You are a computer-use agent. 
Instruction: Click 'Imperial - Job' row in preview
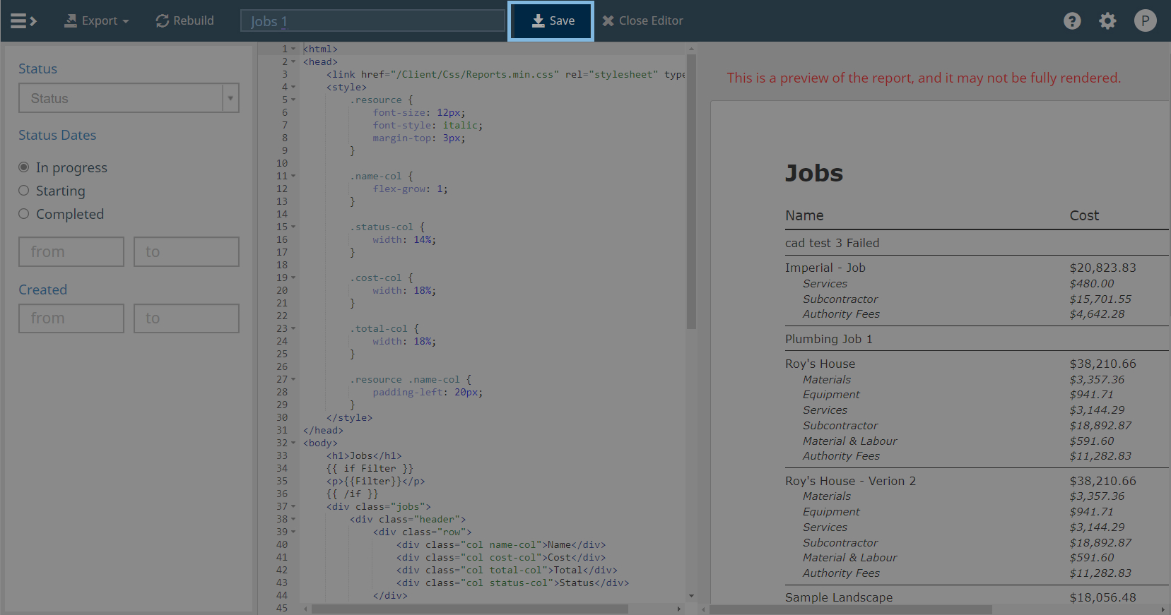click(x=825, y=268)
